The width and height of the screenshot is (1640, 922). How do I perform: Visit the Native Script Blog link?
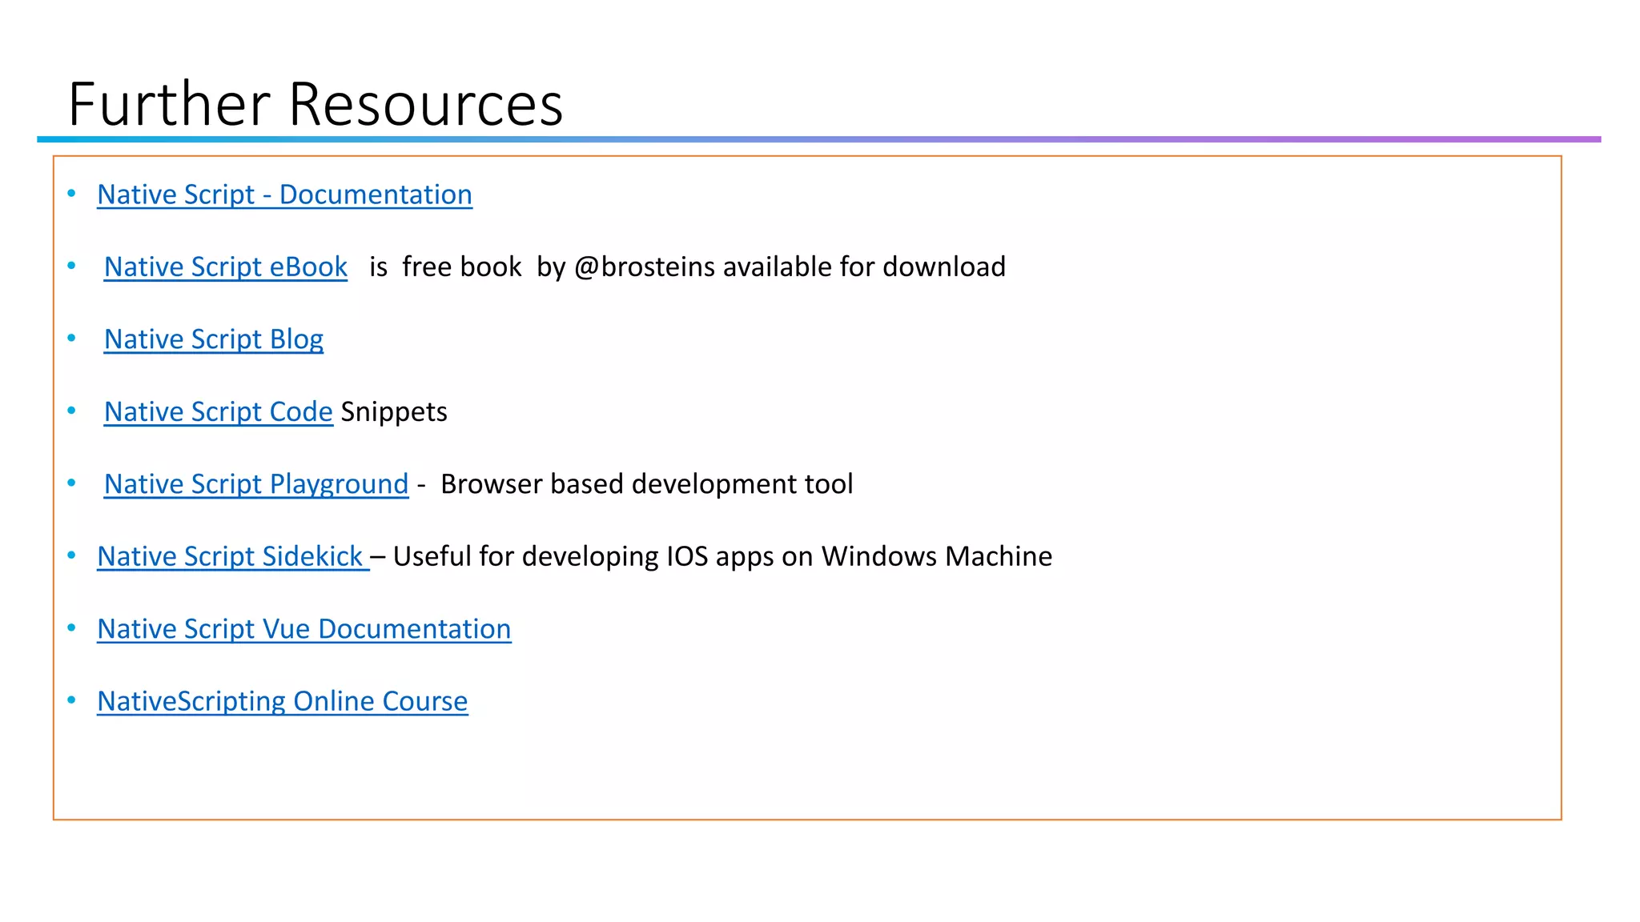click(213, 339)
